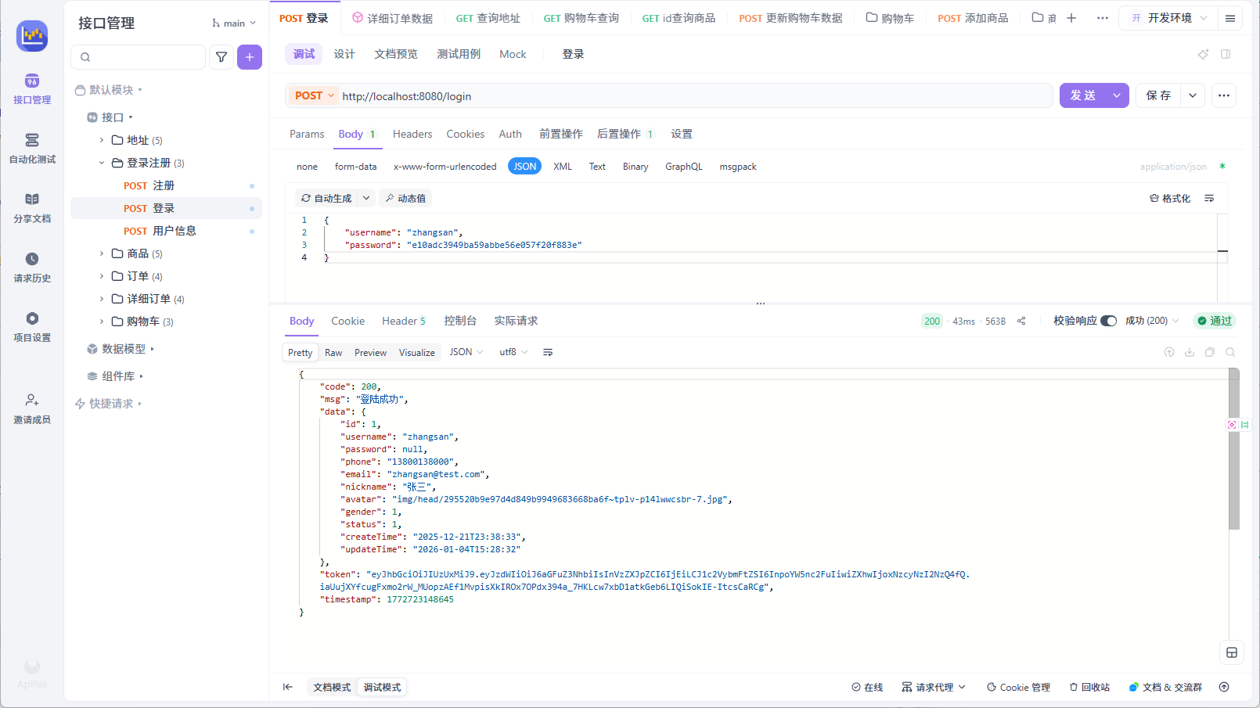Open 请求历史 in the sidebar
1260x708 pixels.
click(x=32, y=268)
